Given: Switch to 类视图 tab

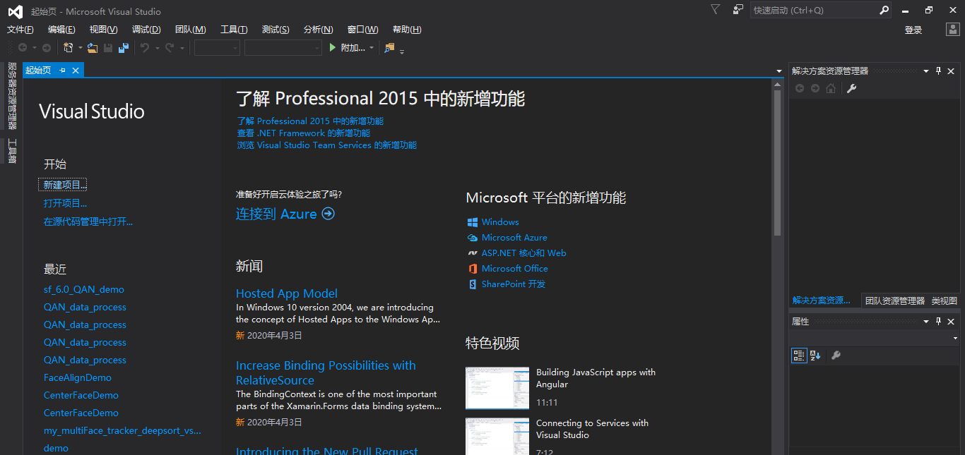Looking at the screenshot, I should coord(944,301).
